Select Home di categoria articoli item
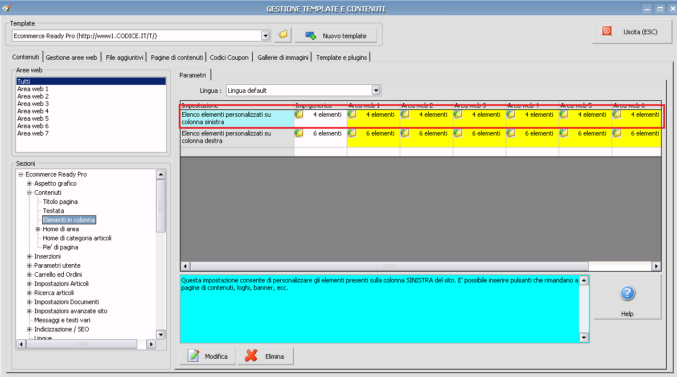The image size is (677, 377). 77,238
